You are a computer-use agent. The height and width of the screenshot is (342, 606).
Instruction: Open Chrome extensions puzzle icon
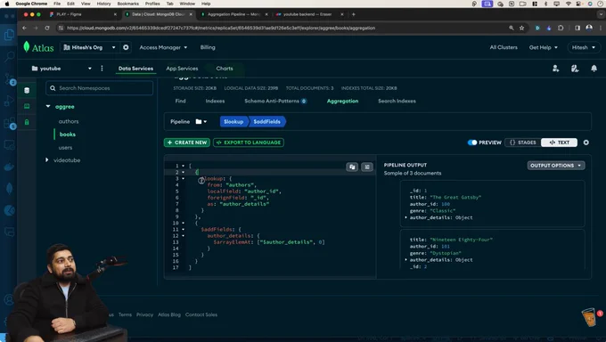[561, 28]
